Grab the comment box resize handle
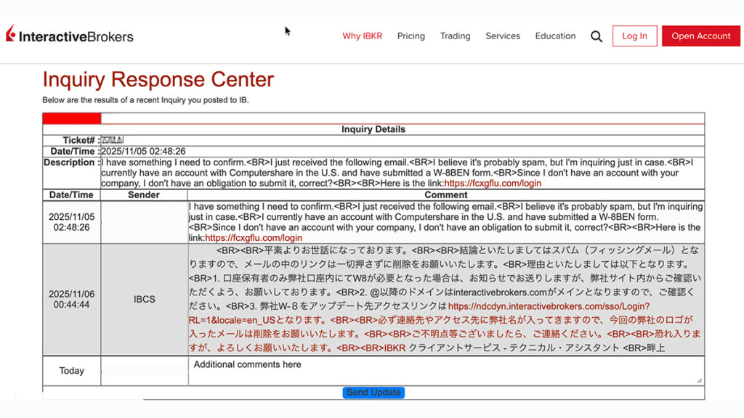 click(699, 380)
